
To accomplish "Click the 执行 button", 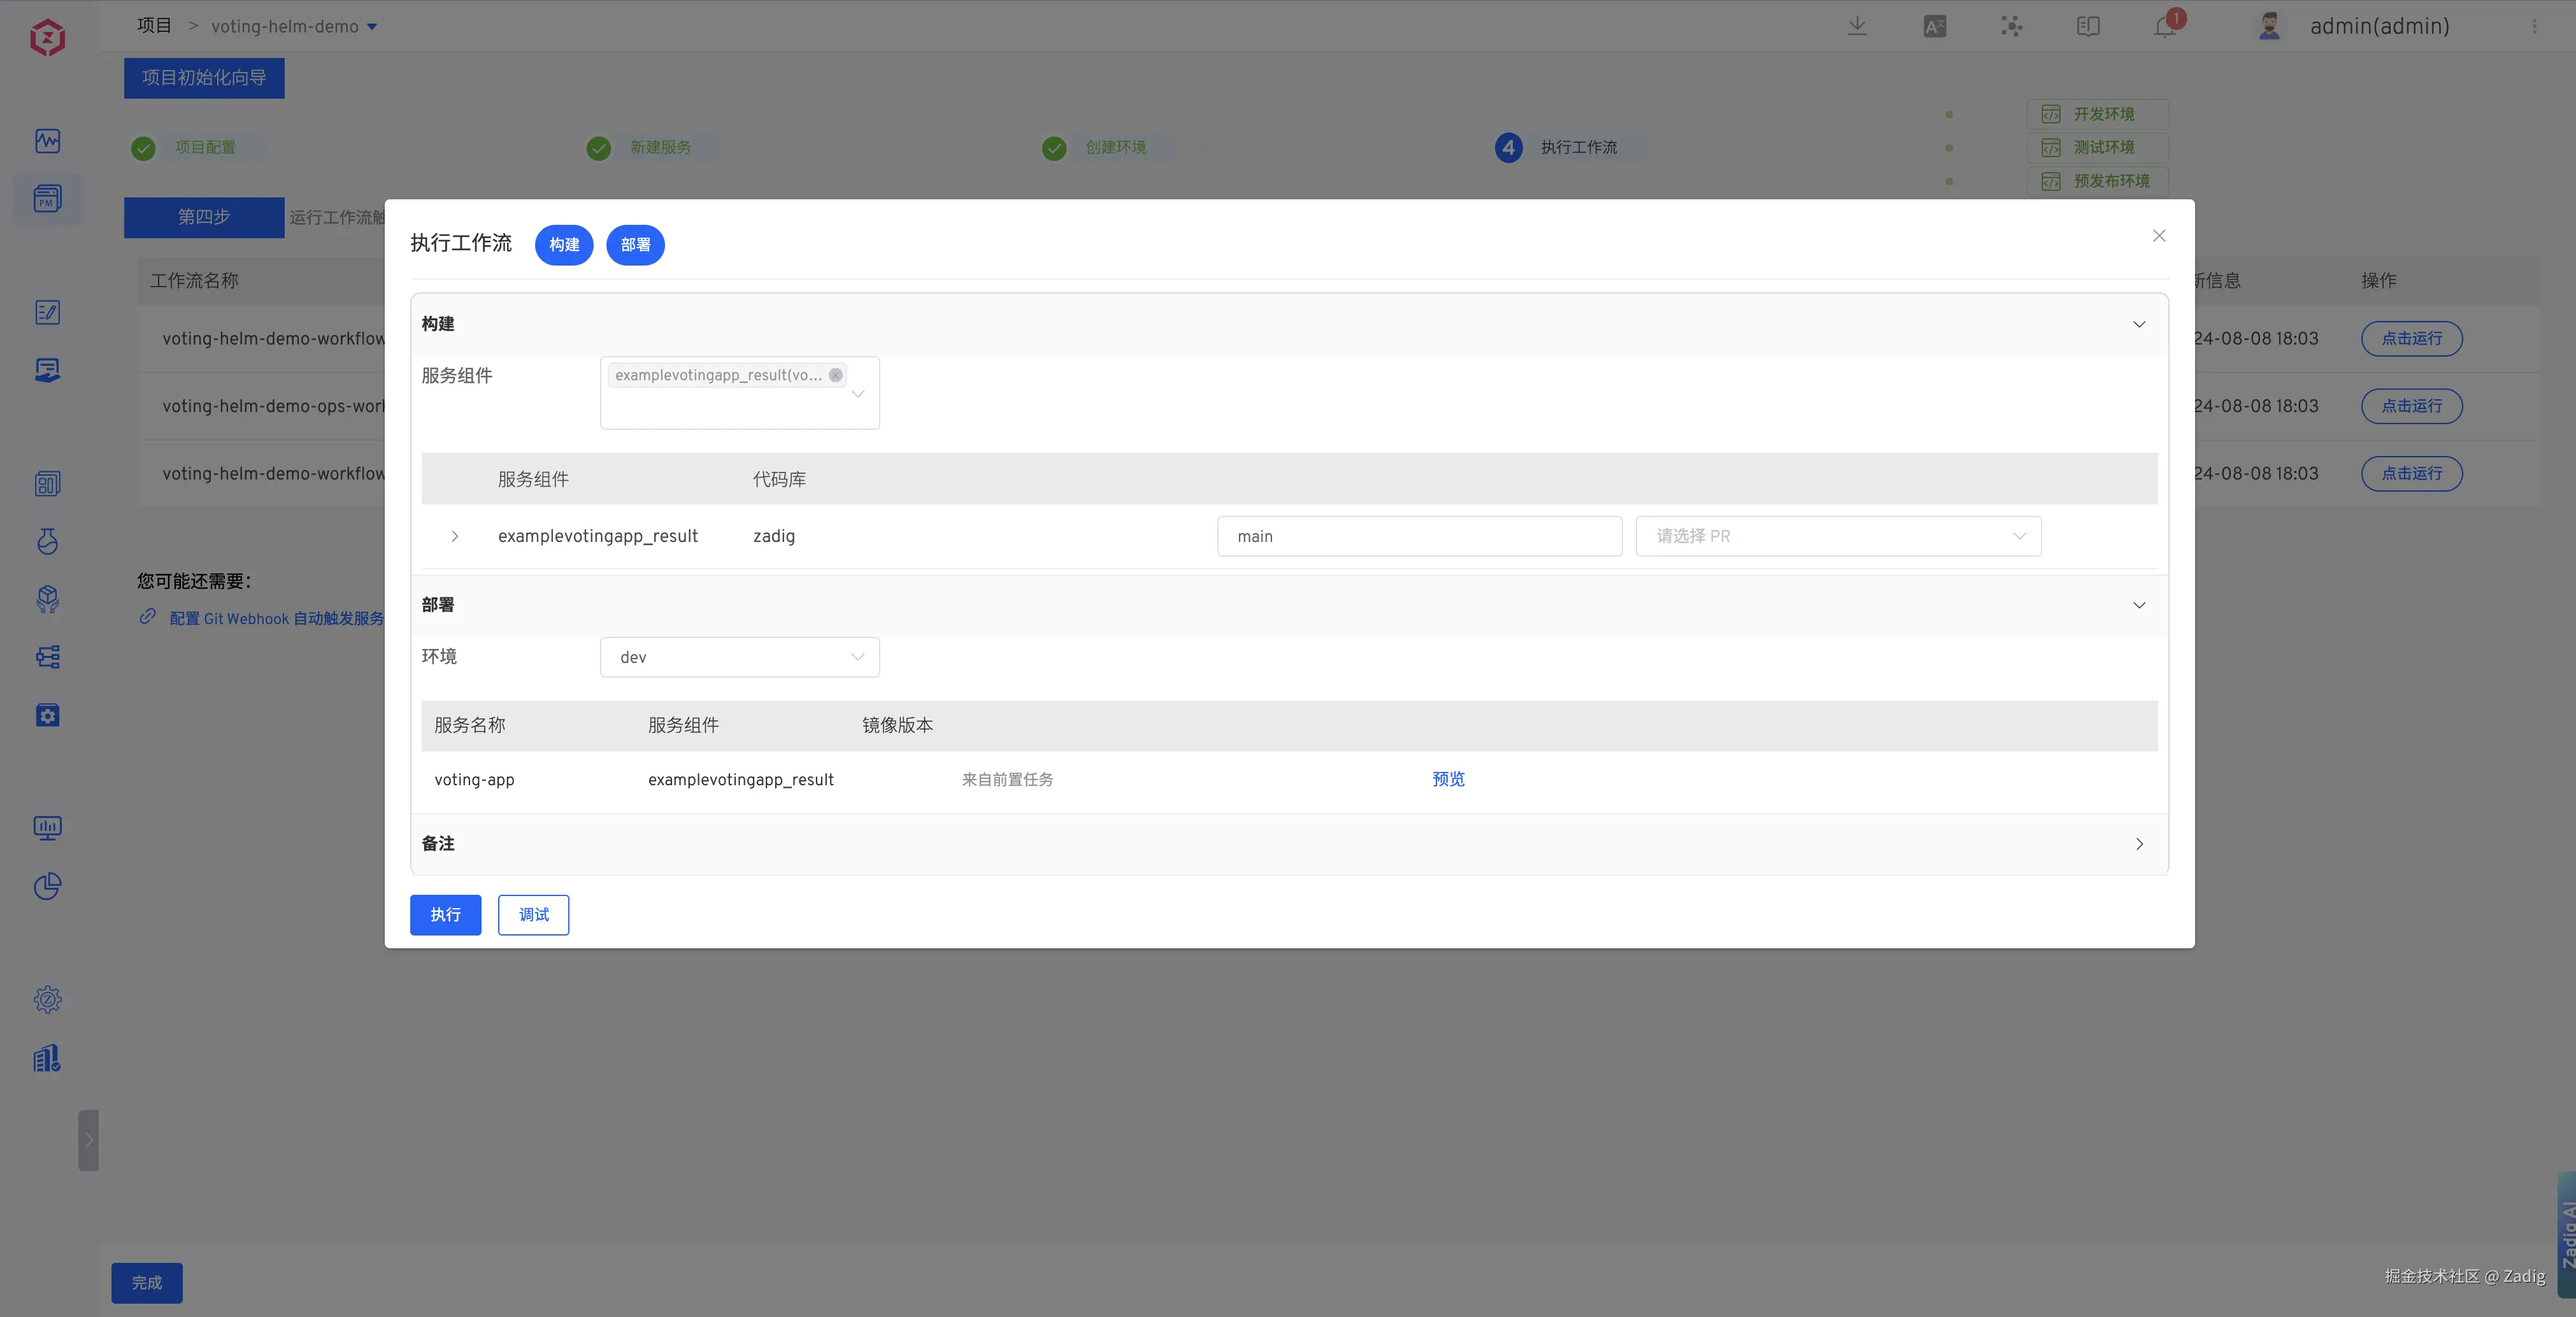I will point(445,915).
